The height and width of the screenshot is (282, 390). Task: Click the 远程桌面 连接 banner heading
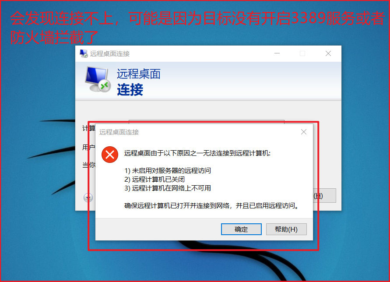point(139,82)
